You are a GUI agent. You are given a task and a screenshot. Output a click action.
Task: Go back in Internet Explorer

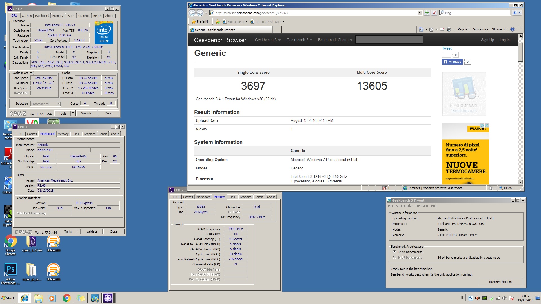(192, 13)
